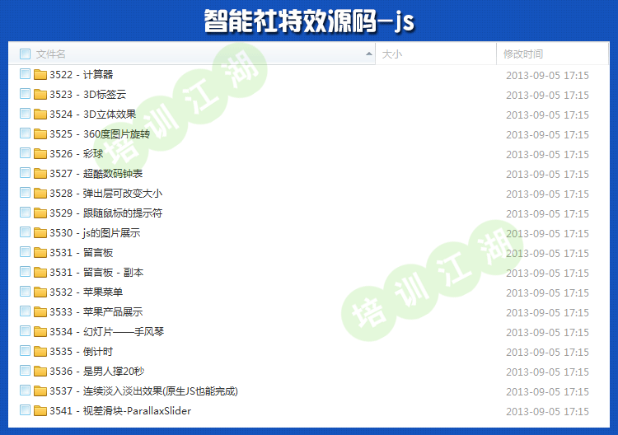
Task: Check the box for 3532 - 苹果菜单
Action: pyautogui.click(x=25, y=291)
